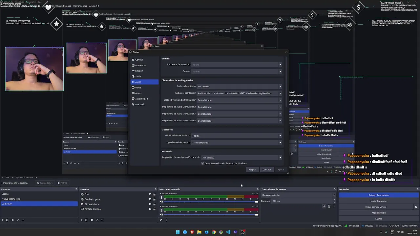Viewport: 420px width, 236px height.
Task: Open transition properties three-dot menu
Action: (x=334, y=206)
